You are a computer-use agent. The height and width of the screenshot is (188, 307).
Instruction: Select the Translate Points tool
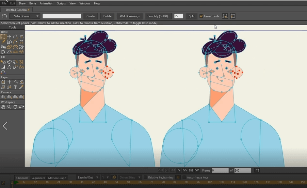coord(9,37)
